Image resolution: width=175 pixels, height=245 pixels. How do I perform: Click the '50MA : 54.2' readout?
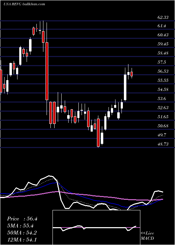pos(22,232)
